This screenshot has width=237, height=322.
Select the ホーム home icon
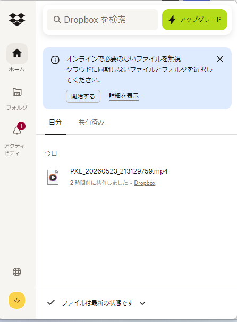17,54
